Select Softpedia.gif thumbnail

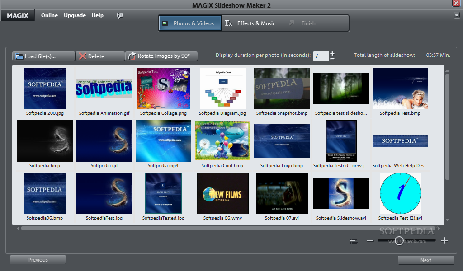(x=104, y=141)
